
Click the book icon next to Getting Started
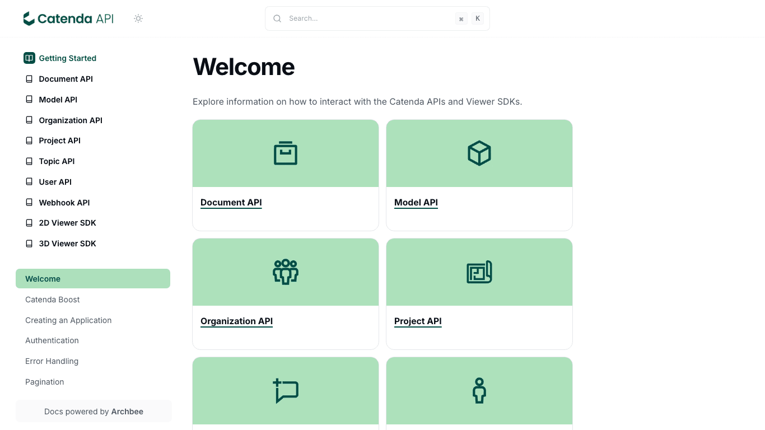[29, 58]
